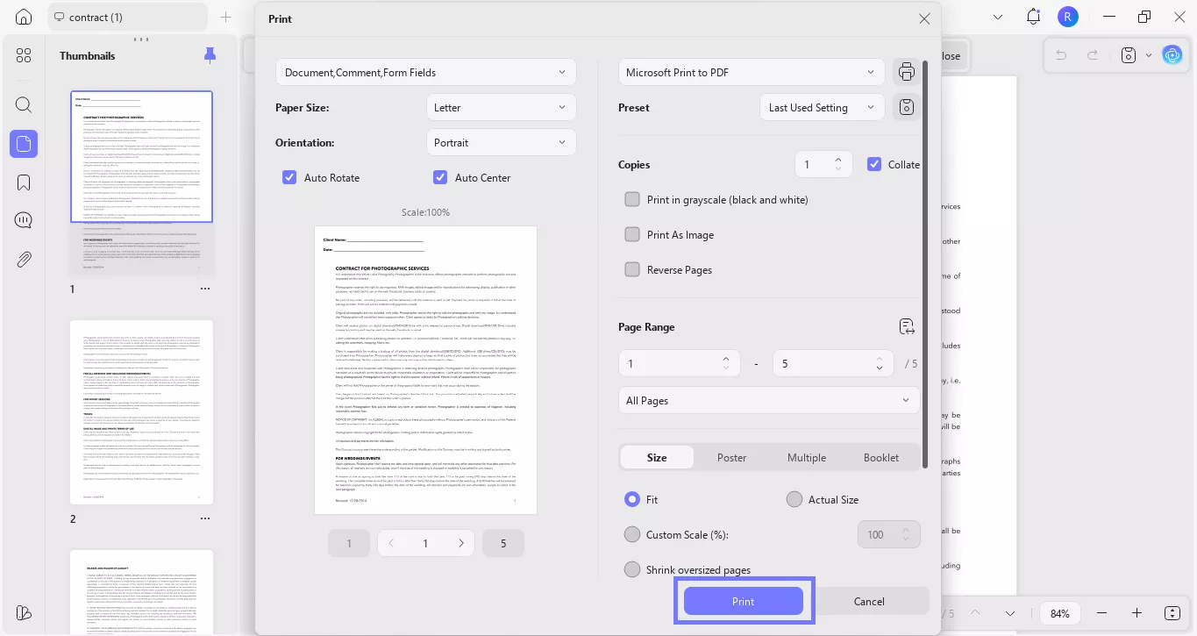Decrease page range end value with down arrow
1197x636 pixels.
[x=880, y=368]
